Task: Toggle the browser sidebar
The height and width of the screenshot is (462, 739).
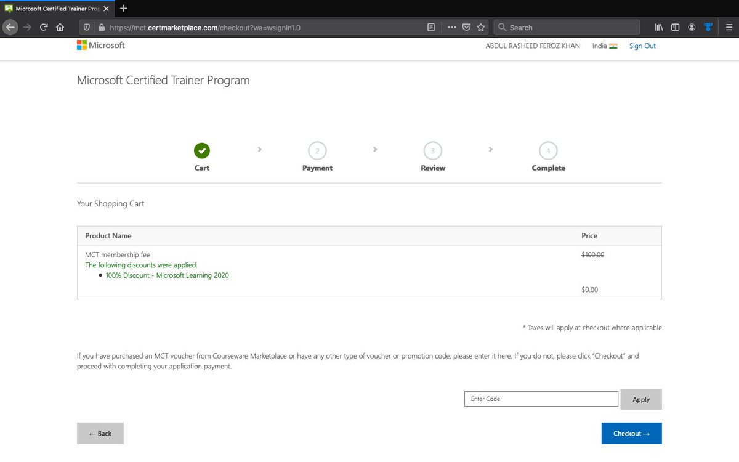Action: [x=675, y=27]
